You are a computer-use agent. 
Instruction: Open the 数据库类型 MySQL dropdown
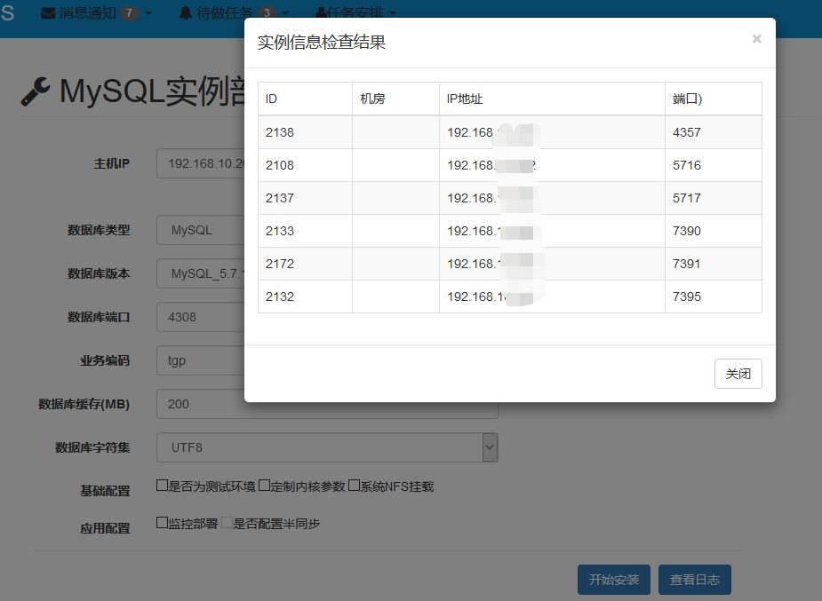pos(201,230)
